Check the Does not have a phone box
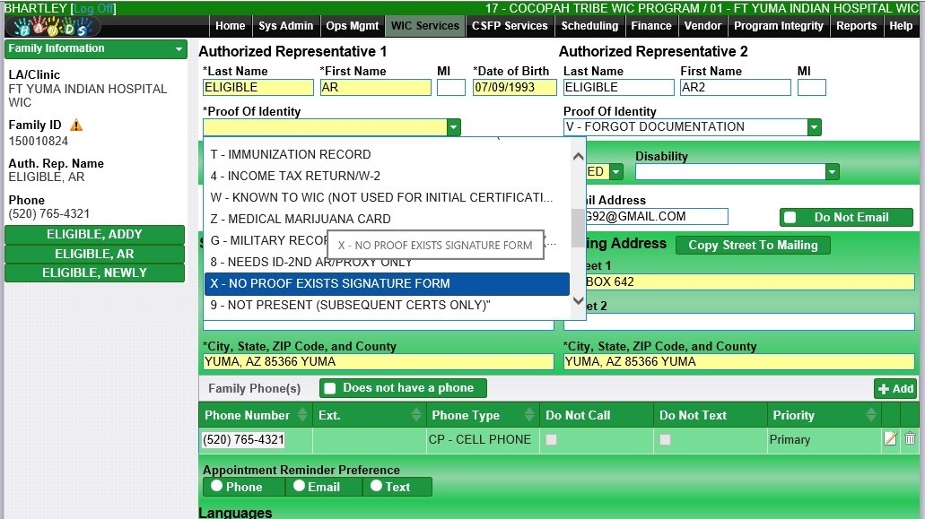Screen dimensions: 925x519 330,388
